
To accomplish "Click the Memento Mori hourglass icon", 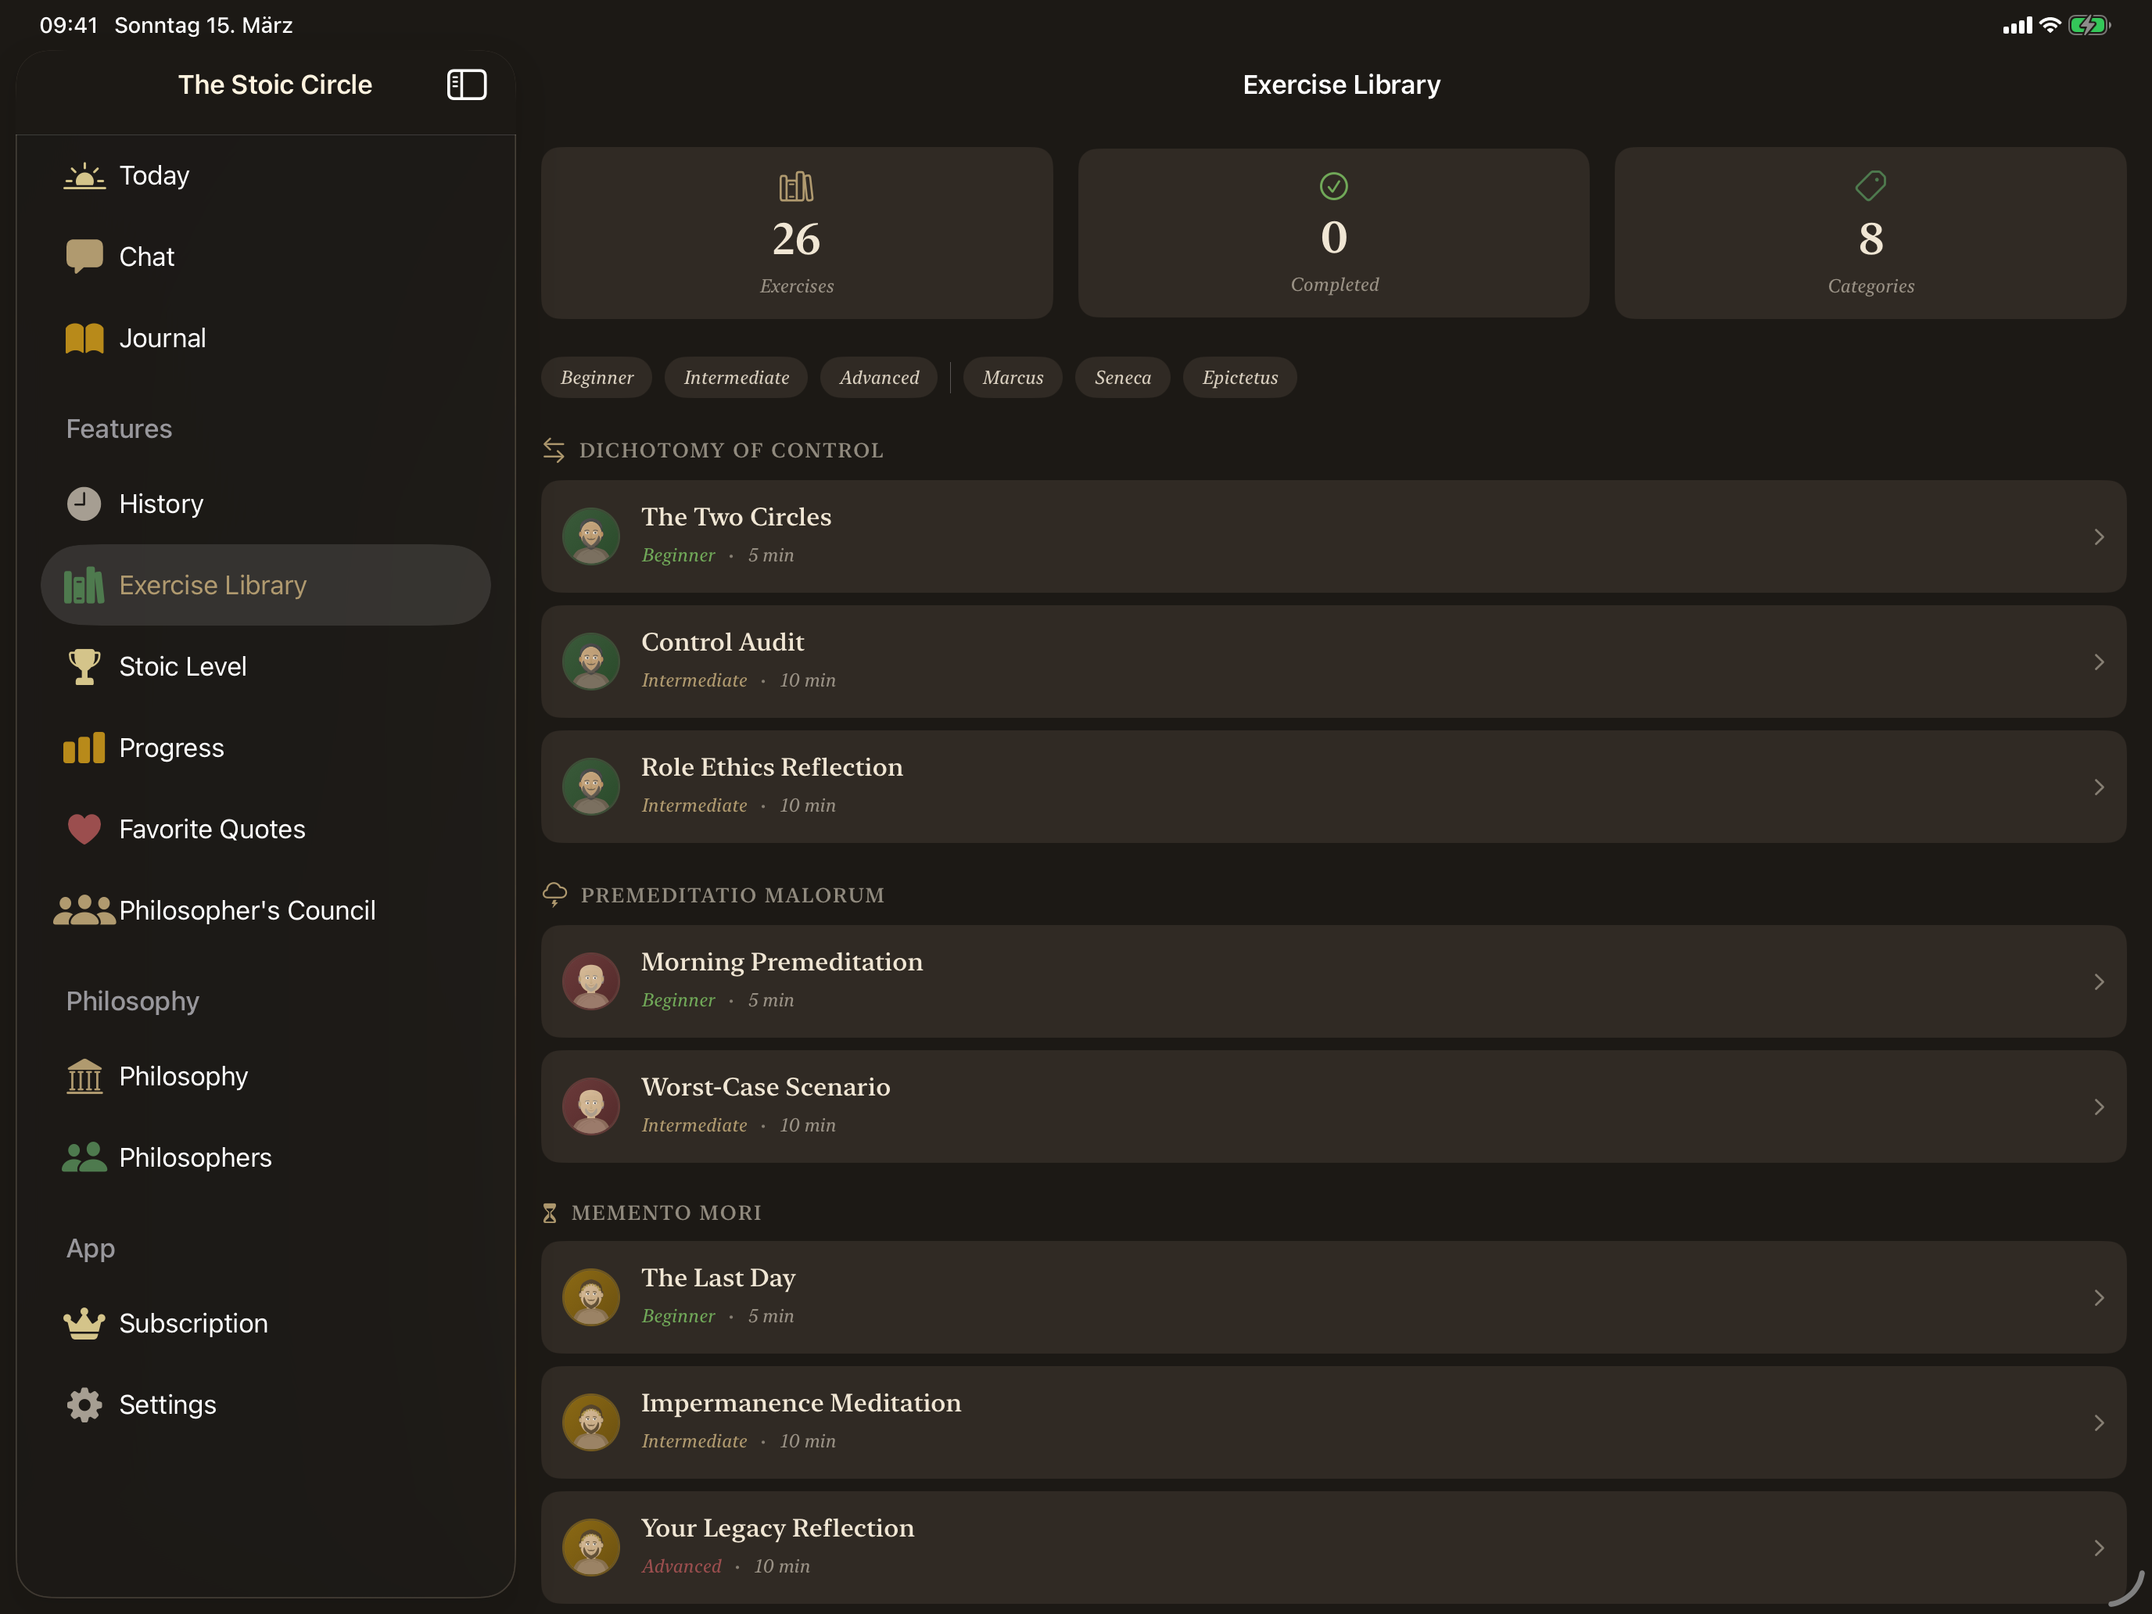I will pos(550,1213).
